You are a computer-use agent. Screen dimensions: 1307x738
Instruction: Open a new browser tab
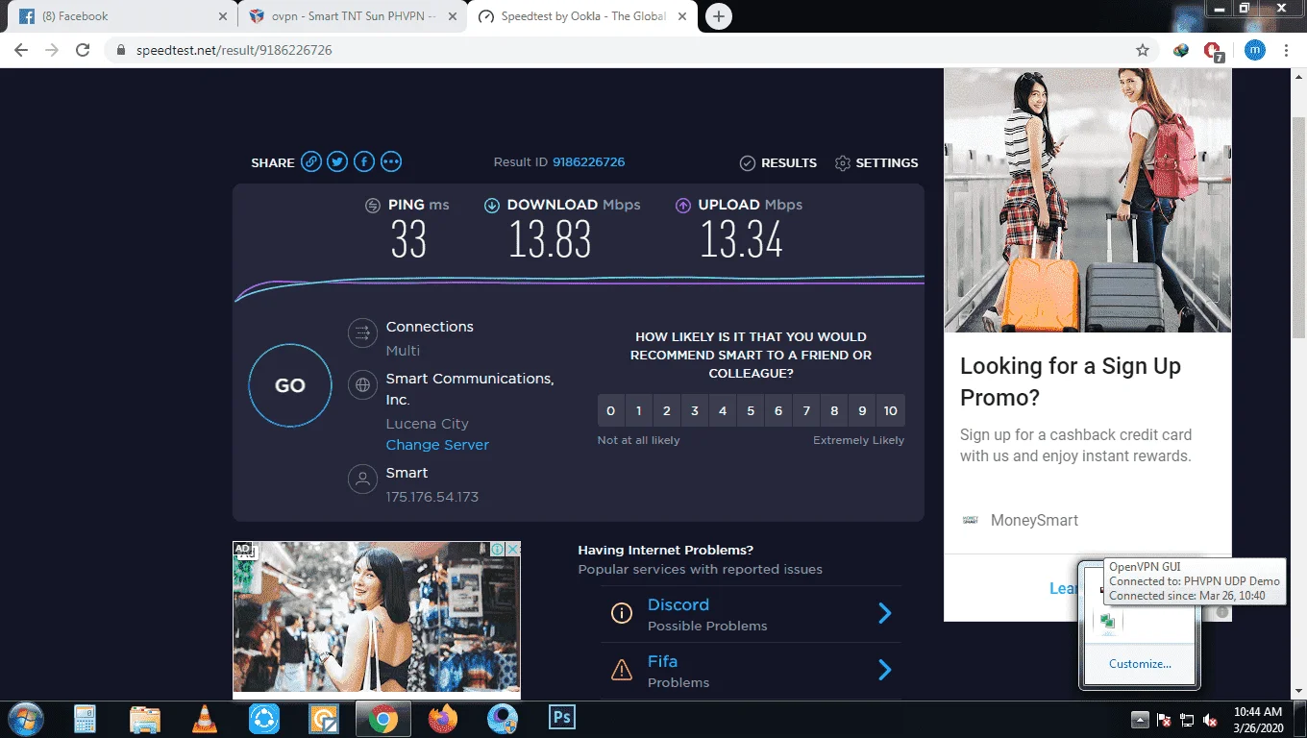coord(718,16)
